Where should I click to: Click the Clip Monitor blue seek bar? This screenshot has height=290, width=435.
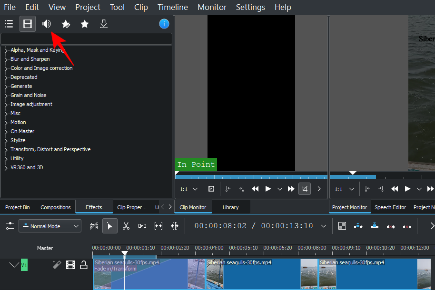(x=251, y=176)
